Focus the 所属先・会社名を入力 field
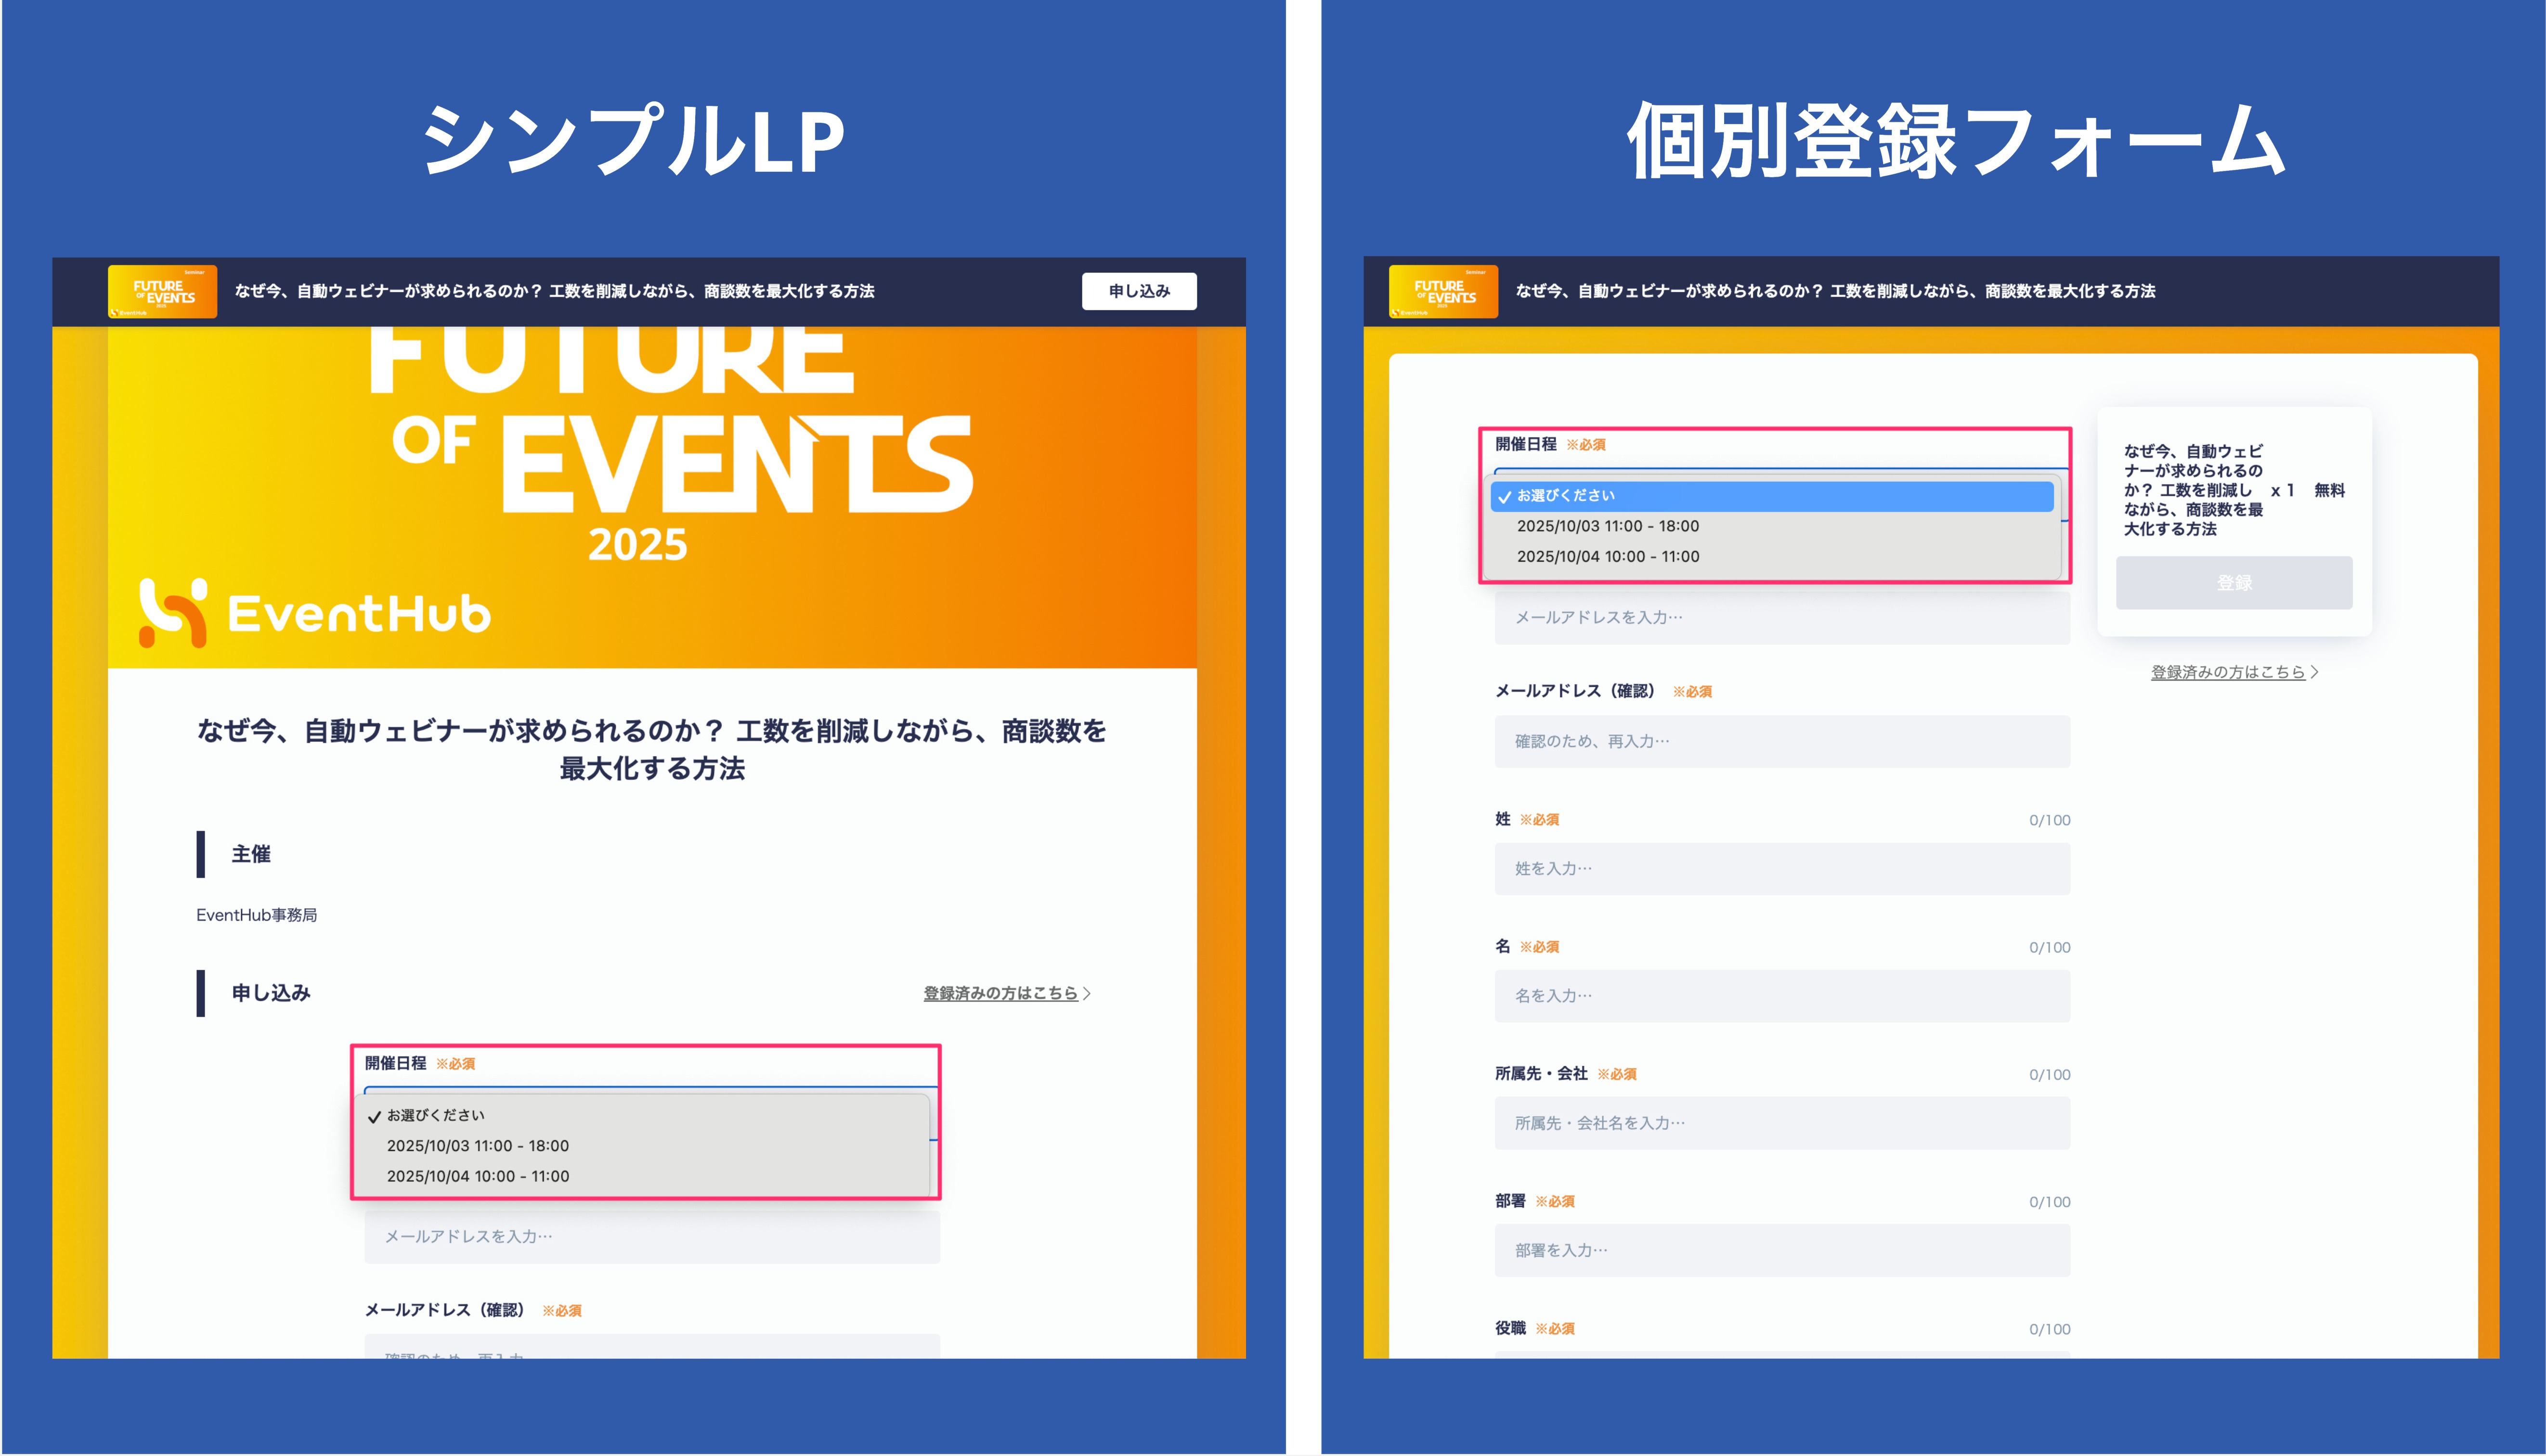 click(x=1782, y=1123)
